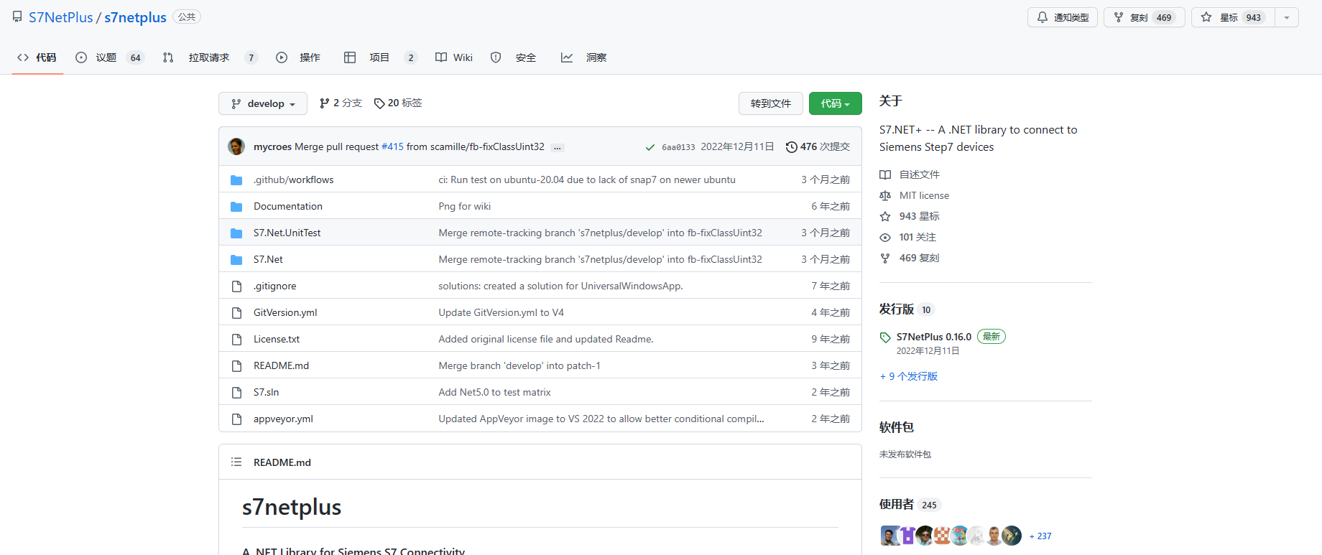Open the .github/workflows folder
The image size is (1322, 555).
point(293,179)
